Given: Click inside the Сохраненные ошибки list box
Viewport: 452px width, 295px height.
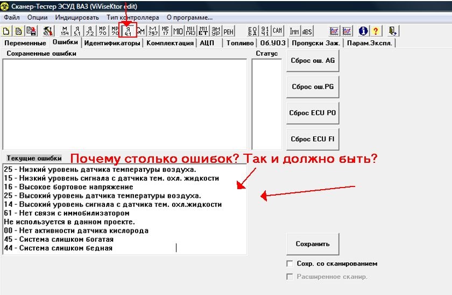Looking at the screenshot, I should (x=124, y=104).
